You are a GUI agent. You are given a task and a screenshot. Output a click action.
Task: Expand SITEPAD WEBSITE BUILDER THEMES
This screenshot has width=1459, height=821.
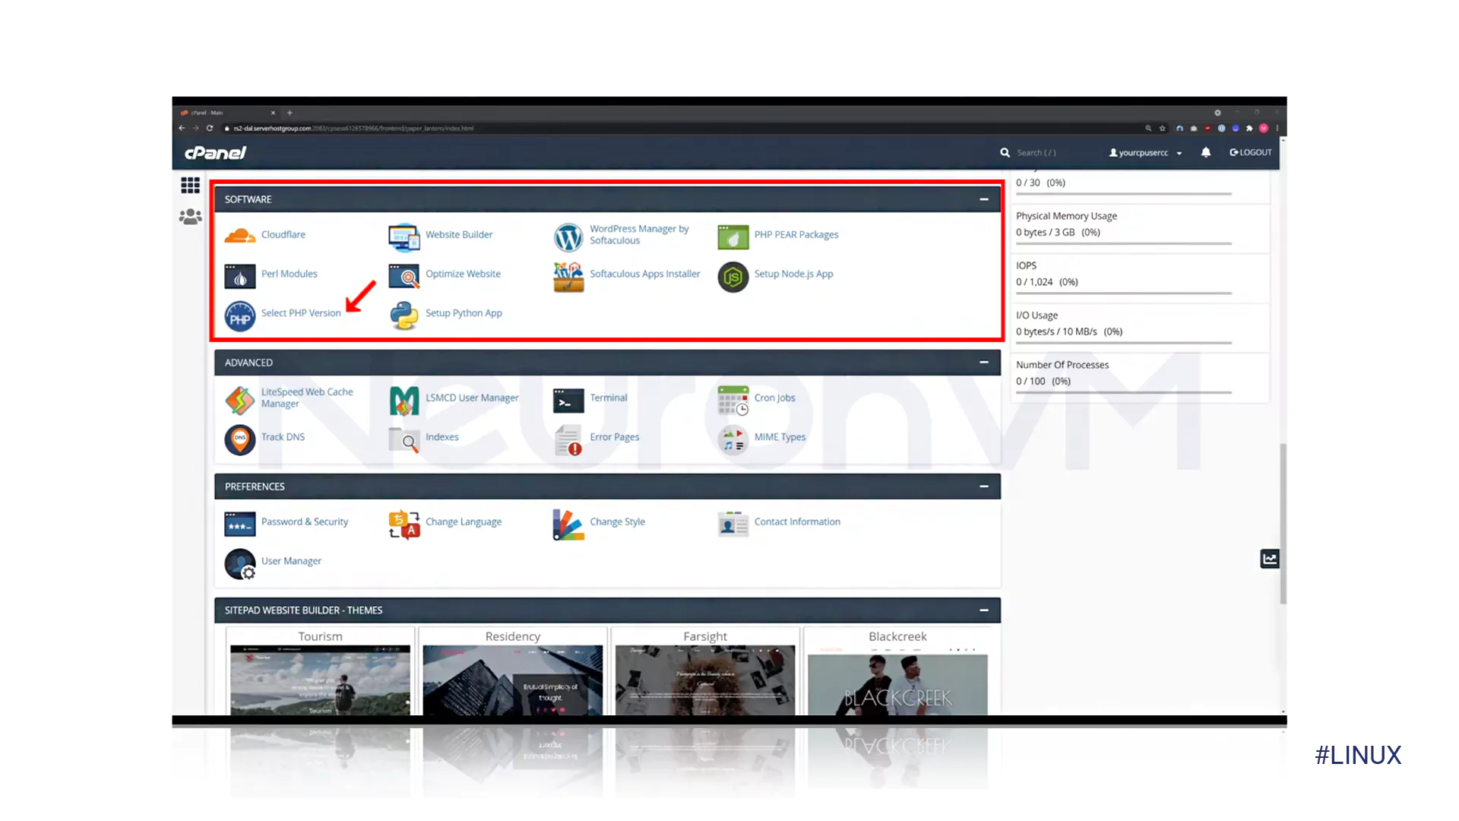coord(983,610)
